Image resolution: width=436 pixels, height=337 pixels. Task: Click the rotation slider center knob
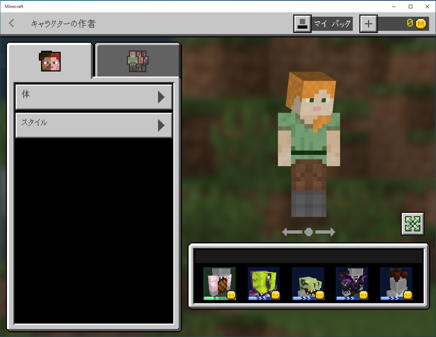coord(309,232)
